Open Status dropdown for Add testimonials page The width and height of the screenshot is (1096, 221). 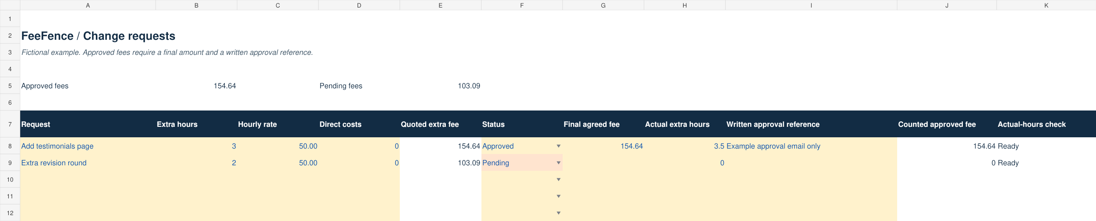558,146
